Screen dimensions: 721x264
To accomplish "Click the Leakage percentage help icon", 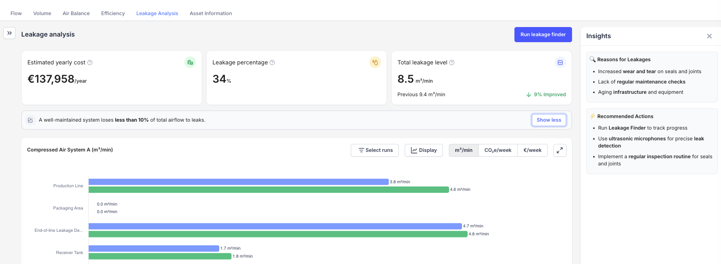I will tap(273, 62).
